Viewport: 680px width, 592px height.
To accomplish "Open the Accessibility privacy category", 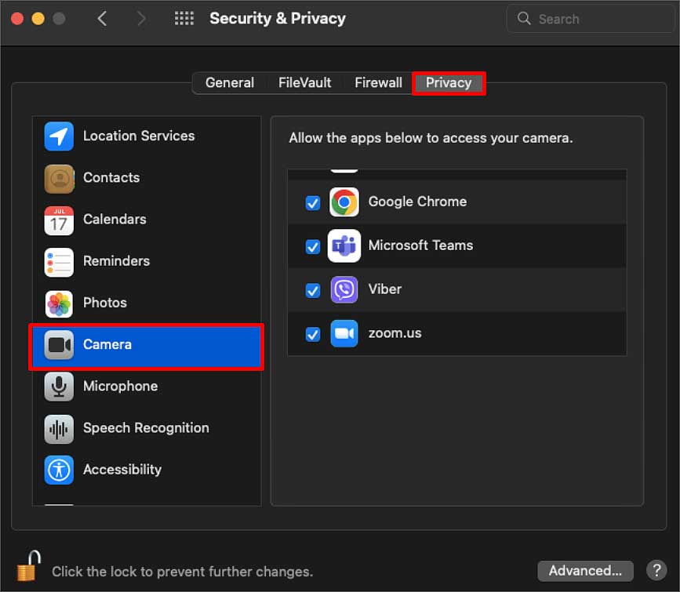I will [147, 470].
